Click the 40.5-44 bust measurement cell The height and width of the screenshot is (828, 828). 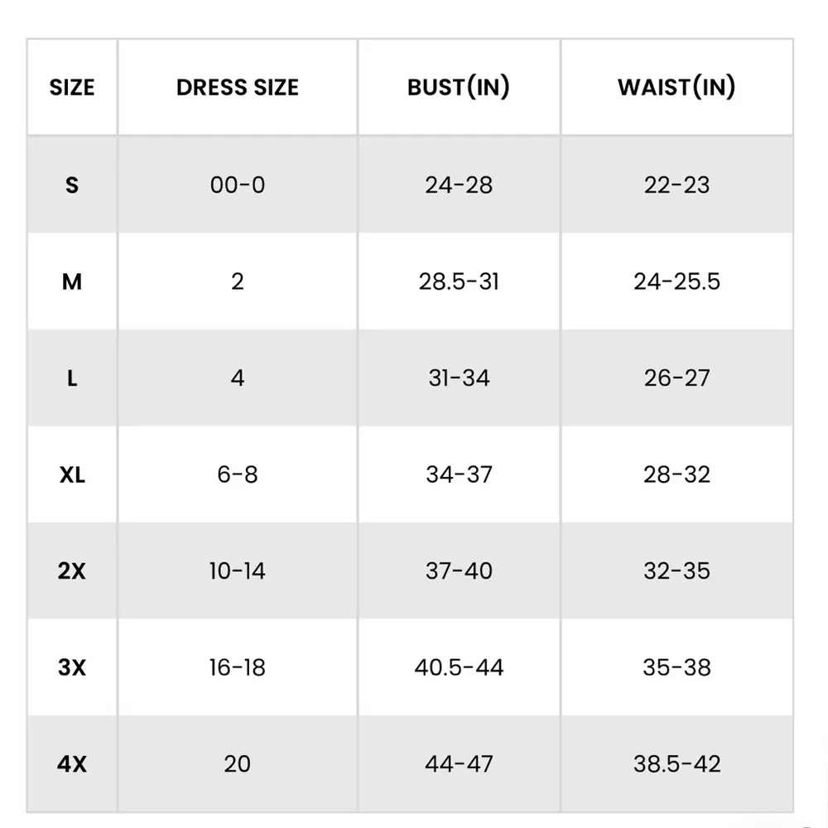click(x=459, y=667)
